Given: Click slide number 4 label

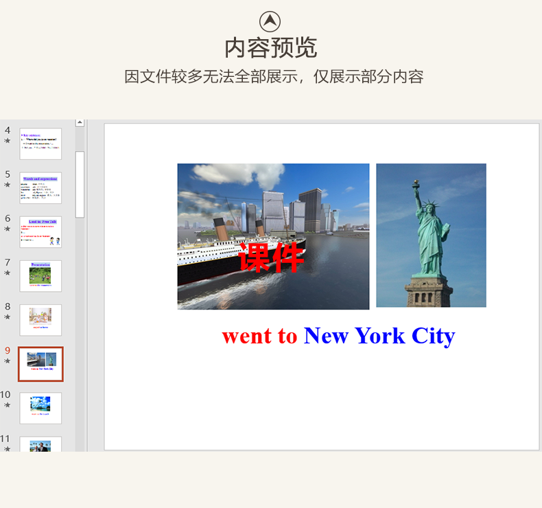Looking at the screenshot, I should click(8, 130).
